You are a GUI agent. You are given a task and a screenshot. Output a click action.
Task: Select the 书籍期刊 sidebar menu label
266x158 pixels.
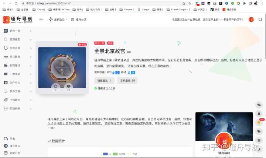pyautogui.click(x=15, y=100)
